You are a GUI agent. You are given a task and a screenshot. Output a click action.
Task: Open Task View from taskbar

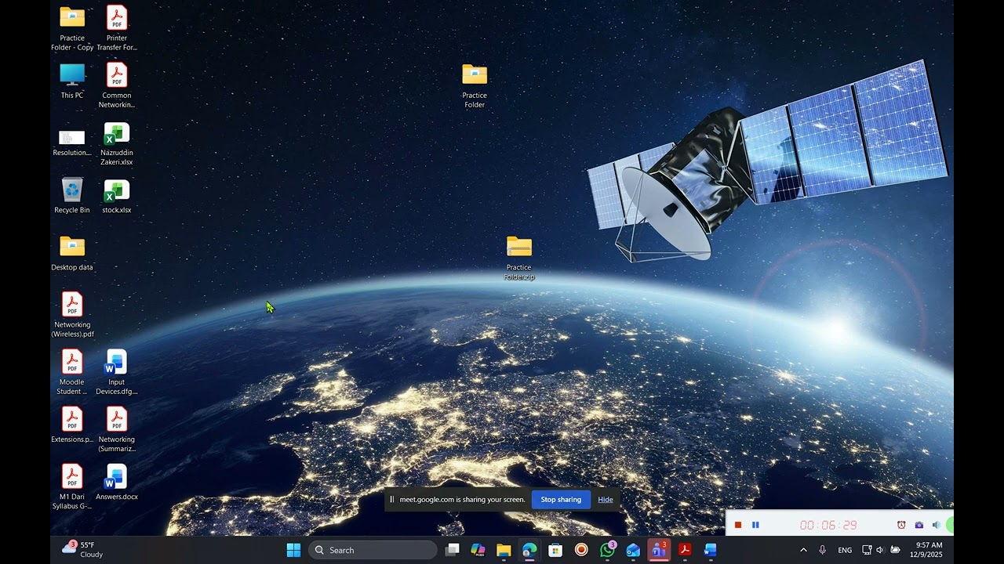point(452,550)
